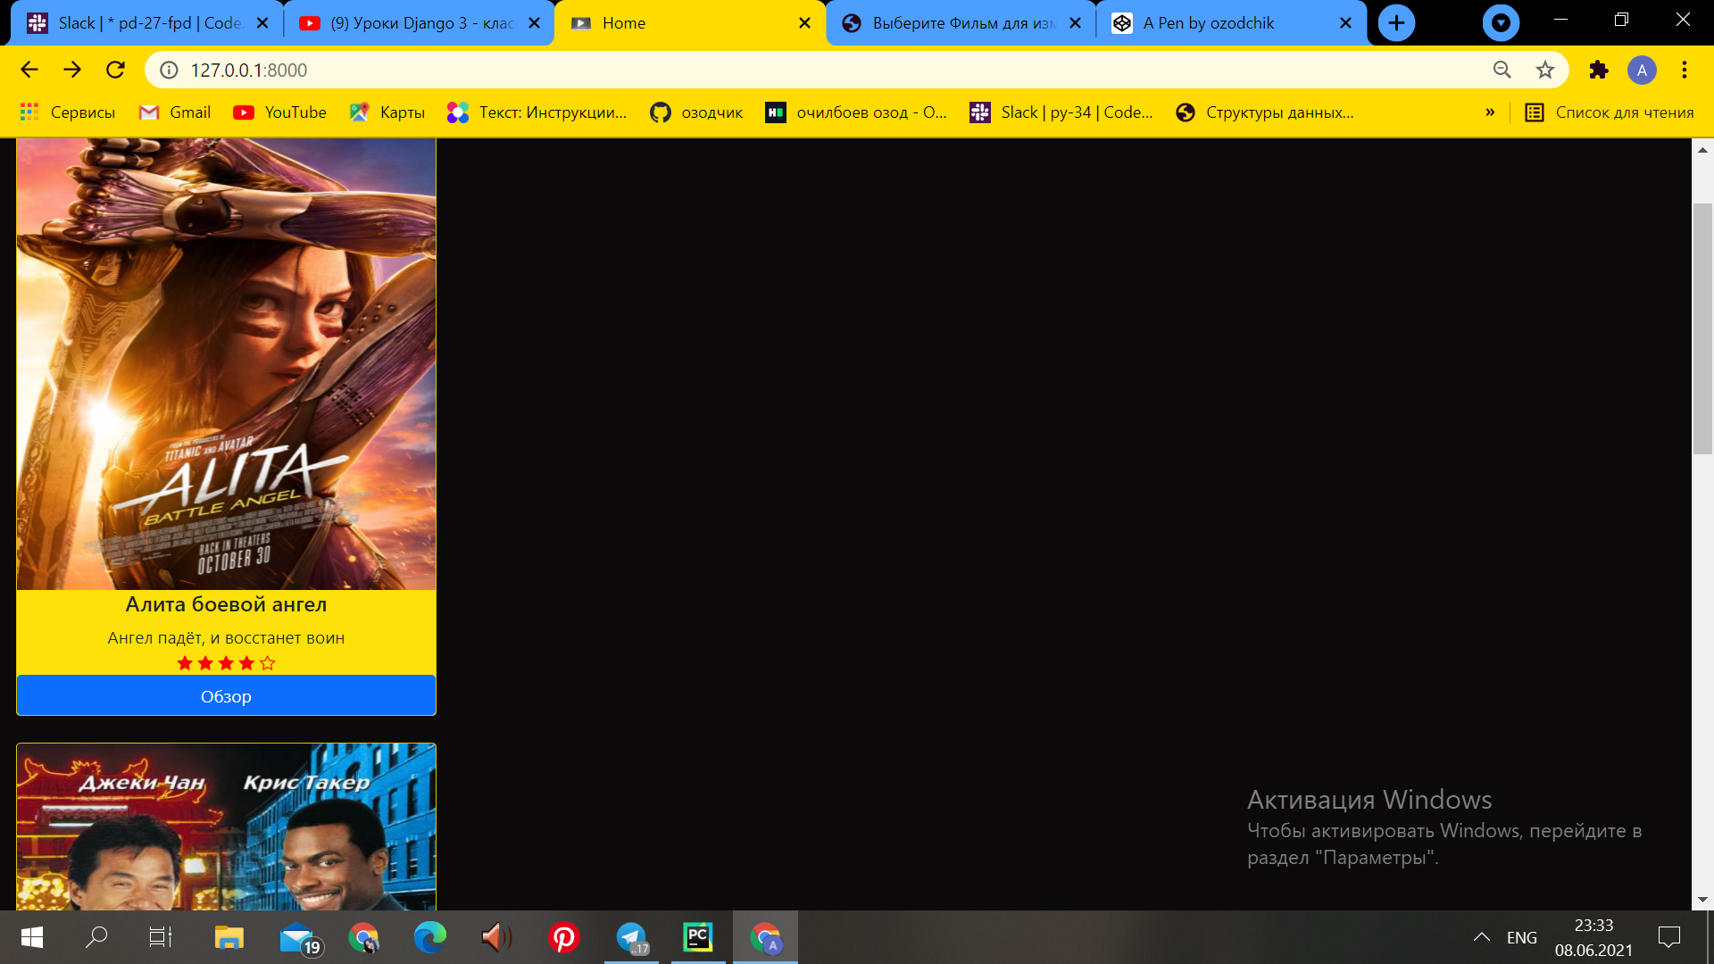Open the озодчик GitHub bookmark
Image resolution: width=1714 pixels, height=964 pixels.
point(696,112)
